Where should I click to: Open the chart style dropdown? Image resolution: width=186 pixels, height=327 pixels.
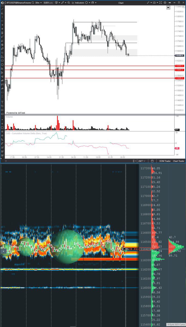pyautogui.click(x=57, y=2)
